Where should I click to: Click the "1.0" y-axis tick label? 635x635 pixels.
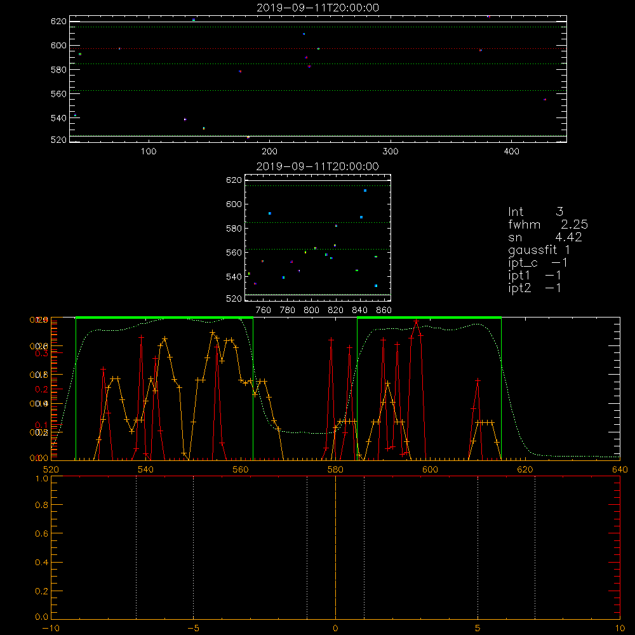(42, 479)
